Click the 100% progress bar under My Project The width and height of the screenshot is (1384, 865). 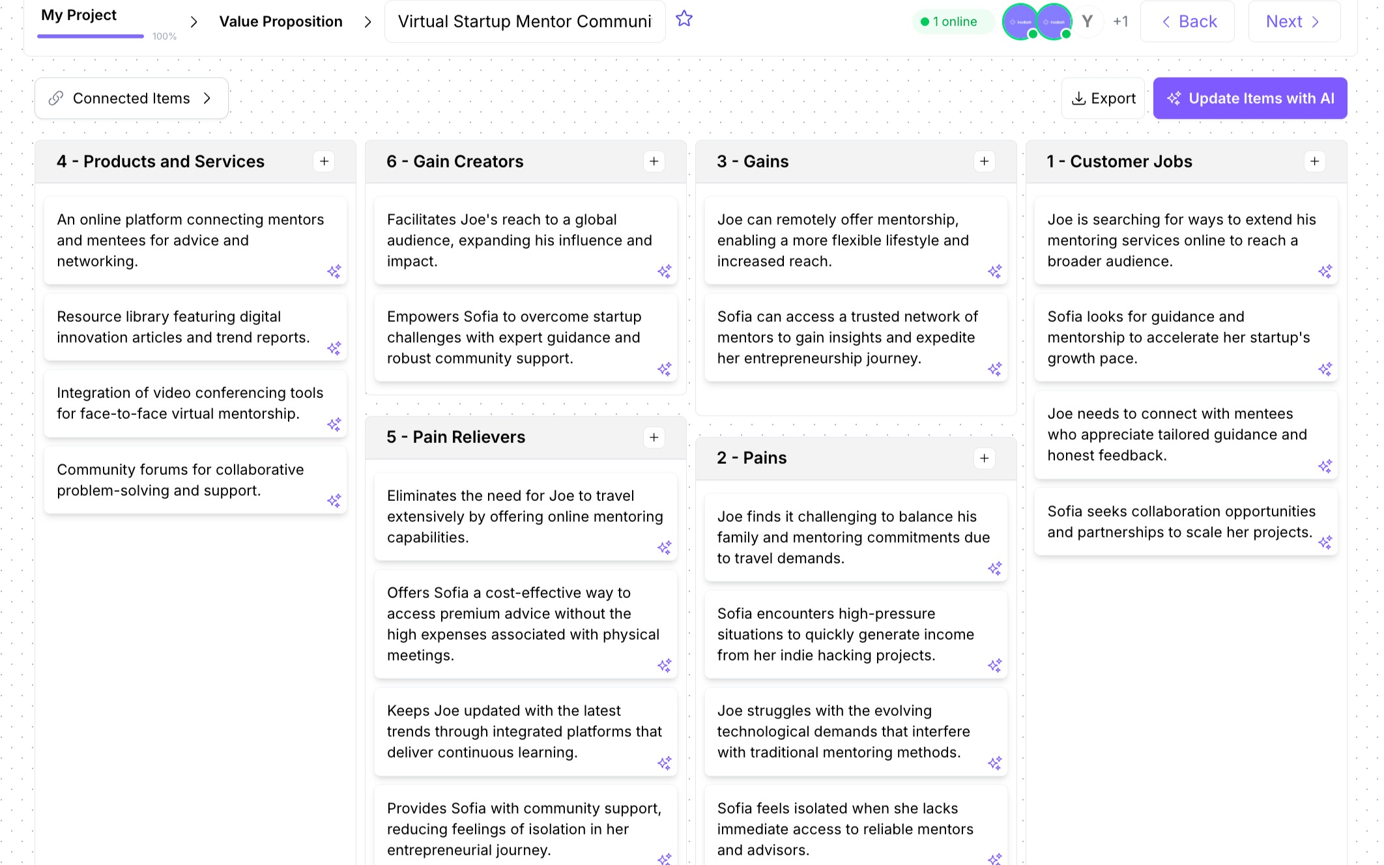coord(90,36)
